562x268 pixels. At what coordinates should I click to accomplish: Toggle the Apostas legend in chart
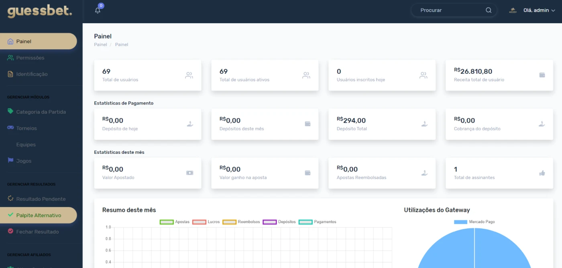point(174,222)
